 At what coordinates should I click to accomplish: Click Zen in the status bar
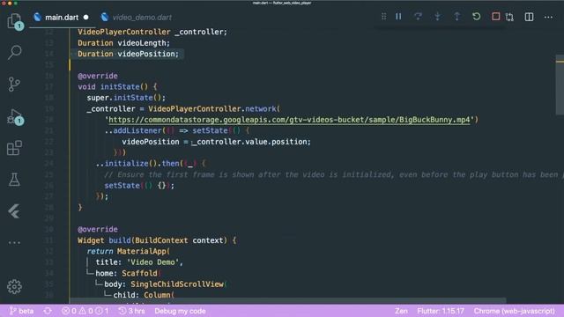pyautogui.click(x=401, y=311)
